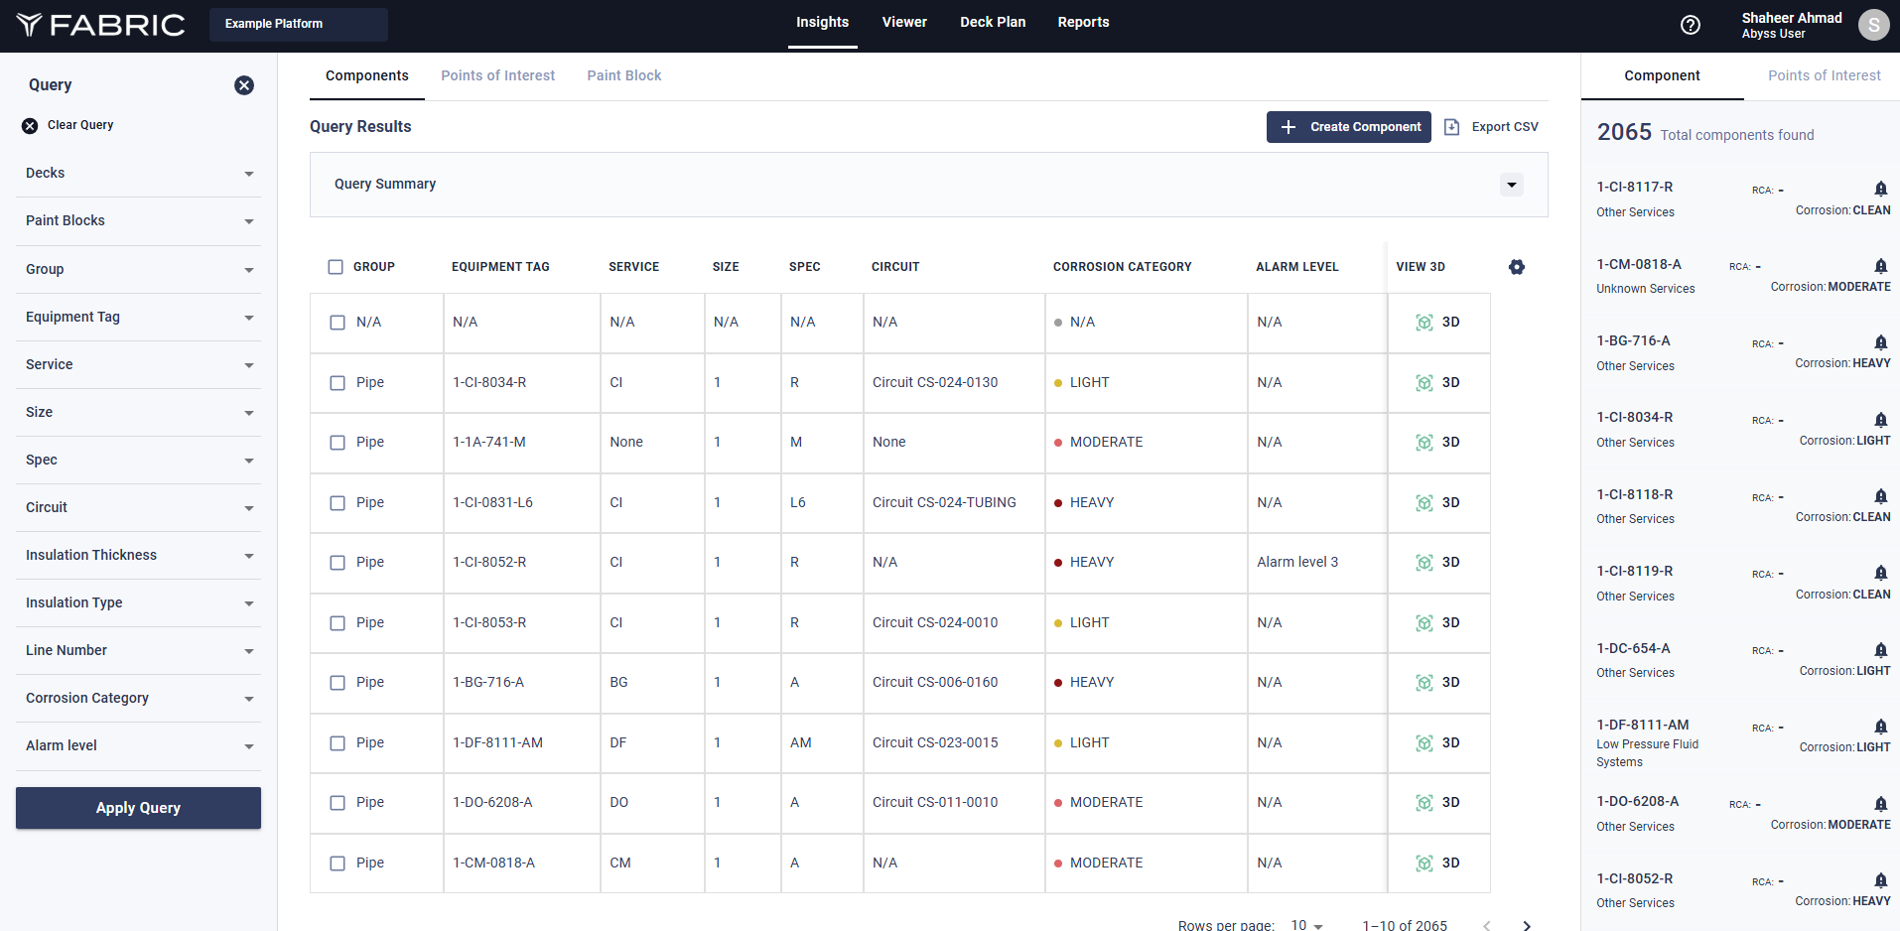Viewport: 1900px width, 931px height.
Task: Open the Paint Block tab
Action: (x=623, y=75)
